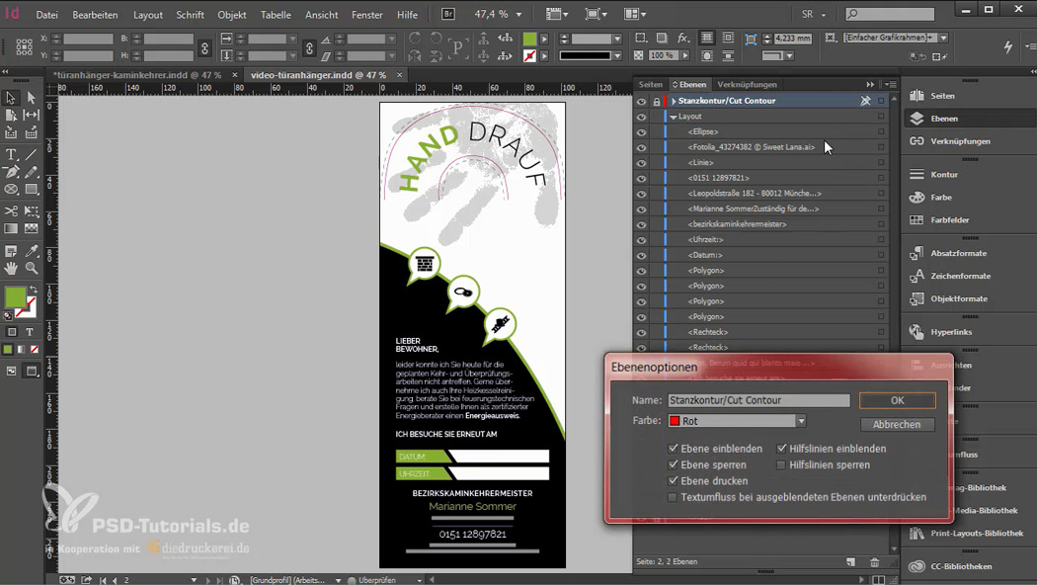Switch to the türanhänger-kaminkehrer.indd document tab

137,75
